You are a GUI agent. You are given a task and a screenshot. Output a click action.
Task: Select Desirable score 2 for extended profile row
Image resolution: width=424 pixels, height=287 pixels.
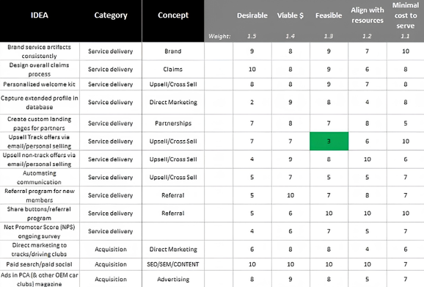[252, 102]
